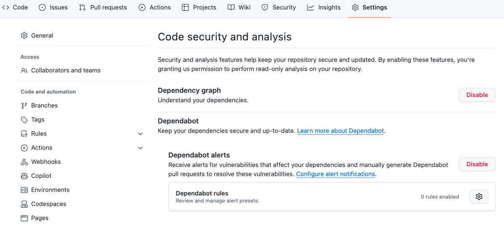The image size is (504, 225).
Task: Click the Codespaces icon
Action: pos(24,204)
